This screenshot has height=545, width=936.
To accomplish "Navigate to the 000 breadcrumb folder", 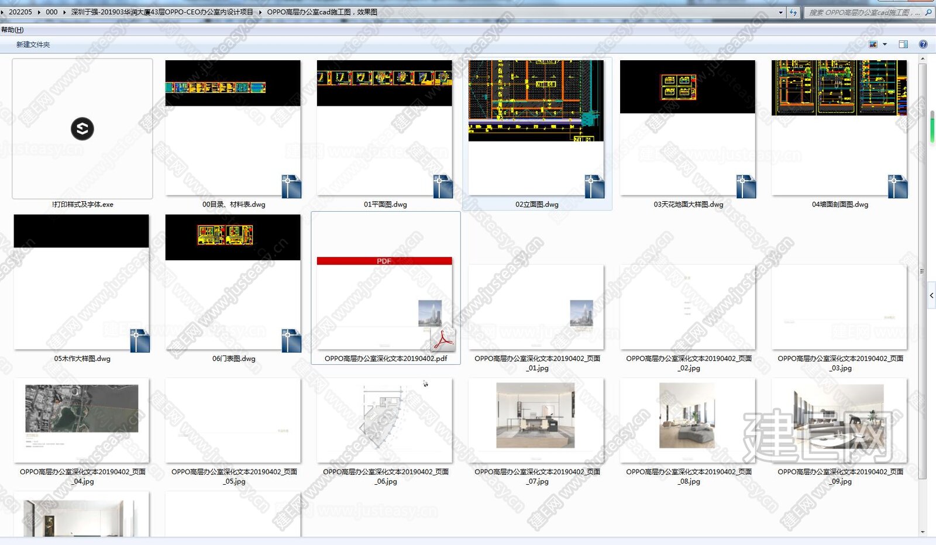I will pos(51,12).
